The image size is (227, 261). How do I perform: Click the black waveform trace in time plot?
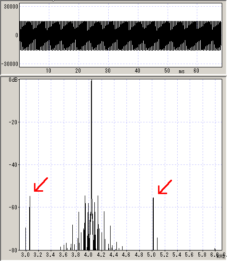(120, 36)
